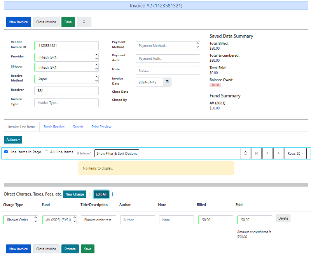Go to first page of line items
Image resolution: width=311 pixels, height=258 pixels.
pyautogui.click(x=256, y=153)
